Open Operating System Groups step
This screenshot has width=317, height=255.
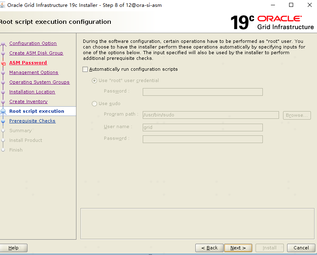click(x=40, y=82)
